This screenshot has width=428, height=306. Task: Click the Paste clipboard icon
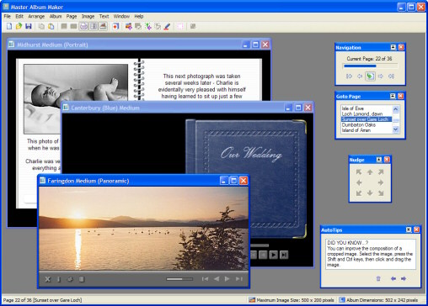(x=51, y=26)
